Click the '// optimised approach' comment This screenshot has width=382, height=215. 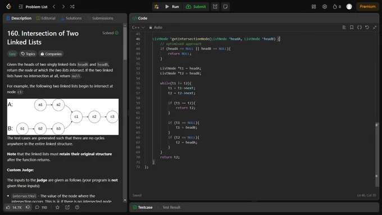pos(180,44)
